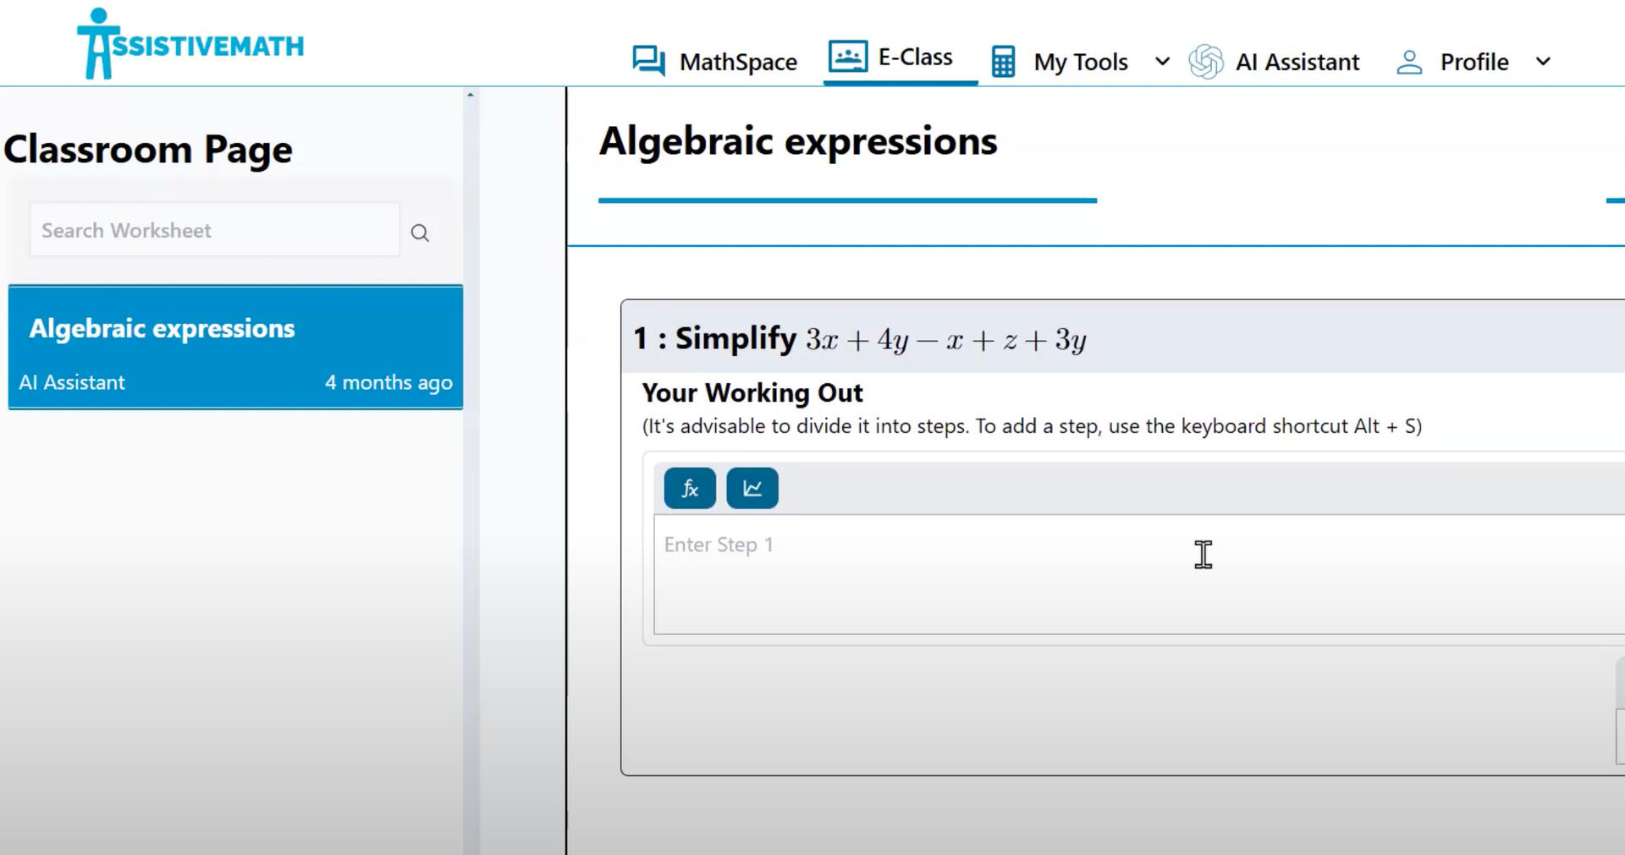The width and height of the screenshot is (1625, 855).
Task: Click the Profile menu label
Action: [x=1474, y=62]
